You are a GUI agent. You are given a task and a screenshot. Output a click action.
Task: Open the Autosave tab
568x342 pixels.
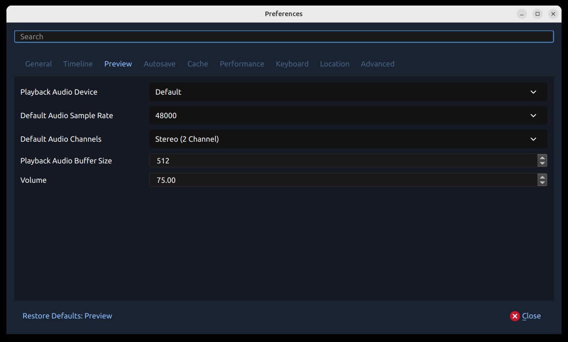(x=159, y=64)
